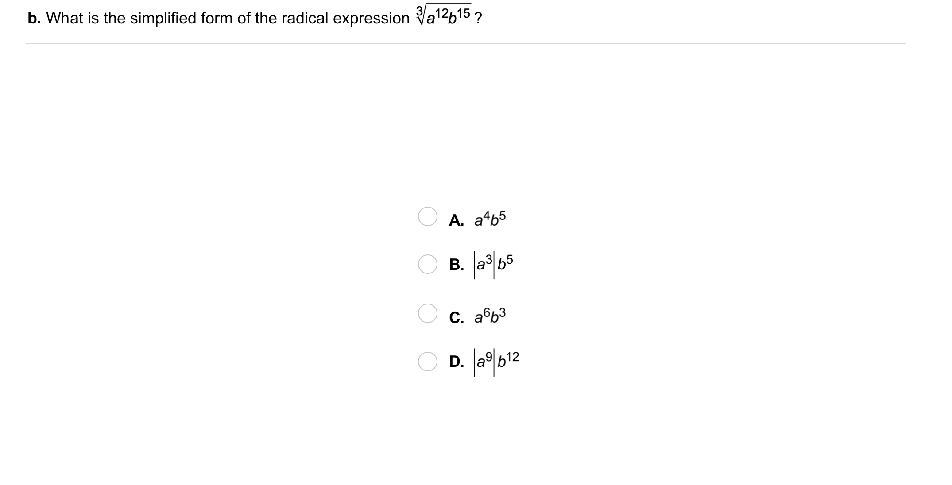Click the label text for option A

point(455,220)
